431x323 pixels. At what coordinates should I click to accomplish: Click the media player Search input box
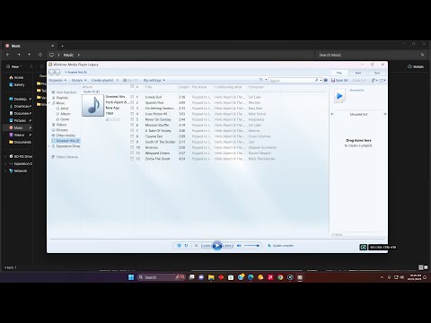pyautogui.click(x=292, y=81)
